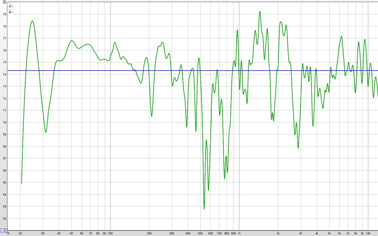Click the highest green curve peak above 79 dB
Screen dimensions: 378x236
(260, 11)
